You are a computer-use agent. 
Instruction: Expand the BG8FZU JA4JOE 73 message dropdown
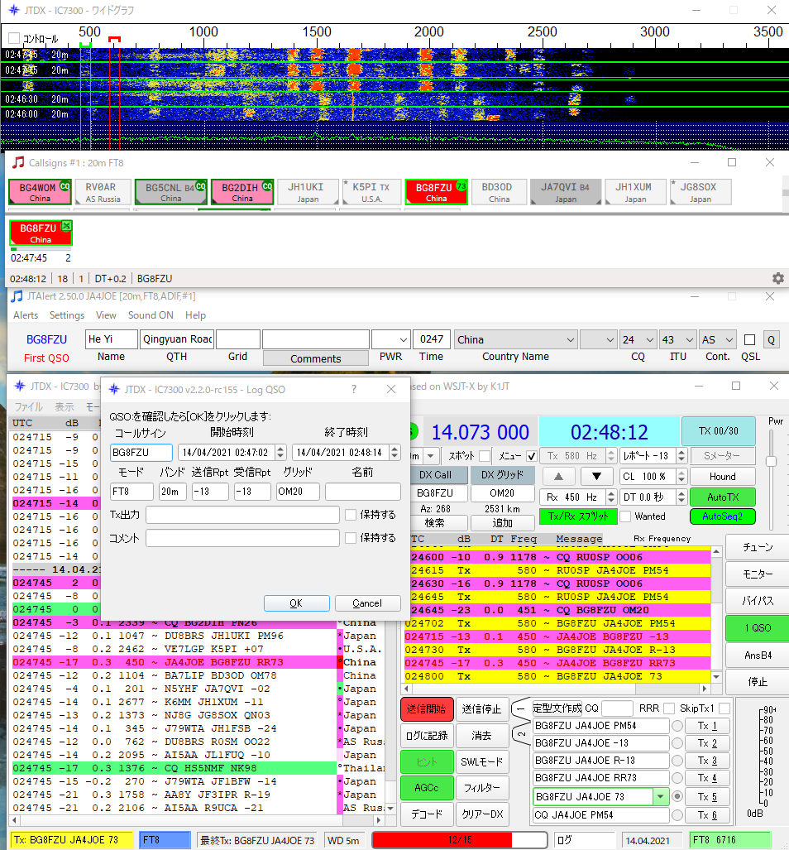pyautogui.click(x=659, y=796)
